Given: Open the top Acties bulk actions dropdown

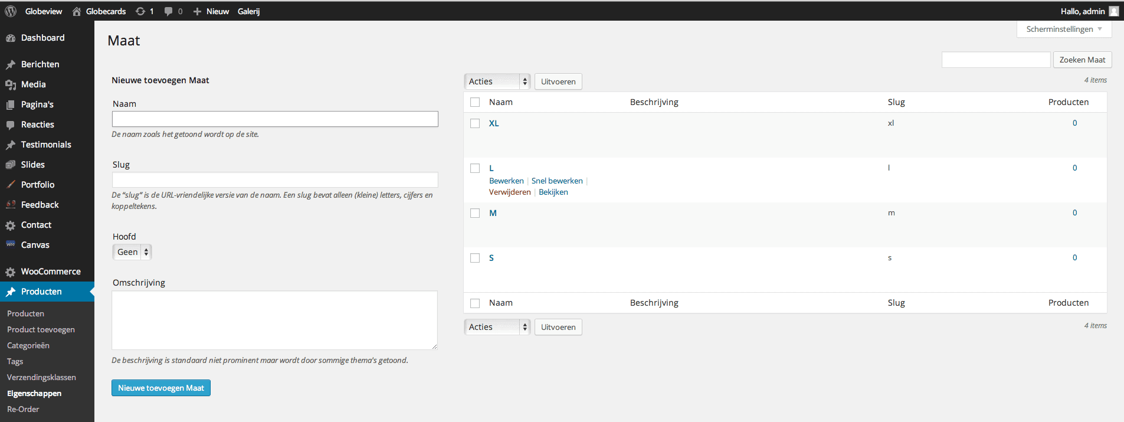Looking at the screenshot, I should pyautogui.click(x=497, y=81).
